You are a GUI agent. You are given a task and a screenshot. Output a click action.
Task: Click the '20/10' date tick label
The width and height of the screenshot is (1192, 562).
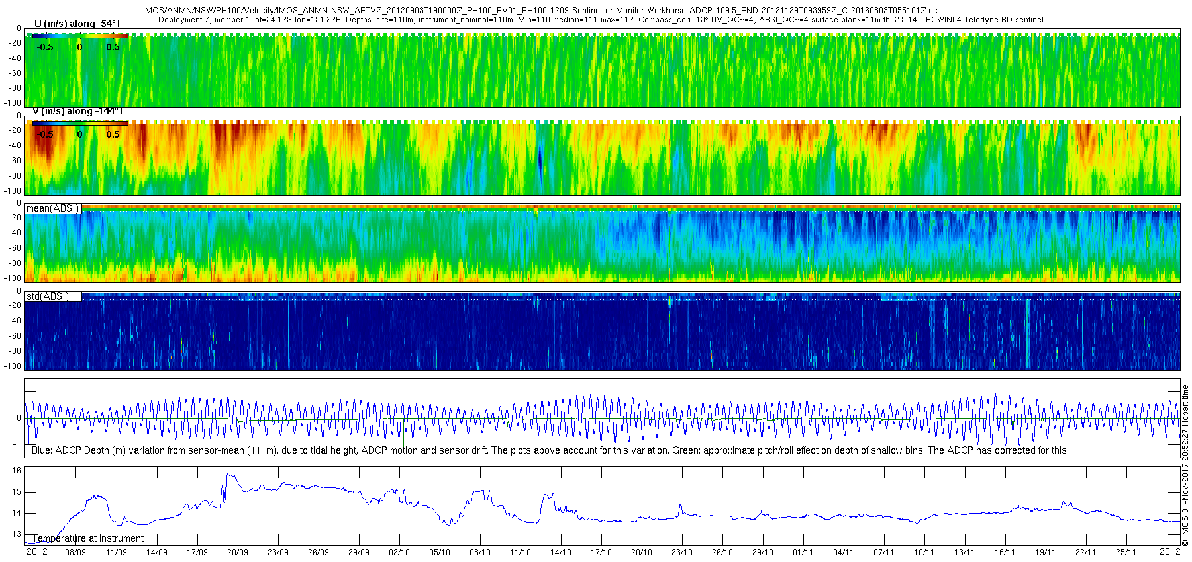pyautogui.click(x=642, y=553)
